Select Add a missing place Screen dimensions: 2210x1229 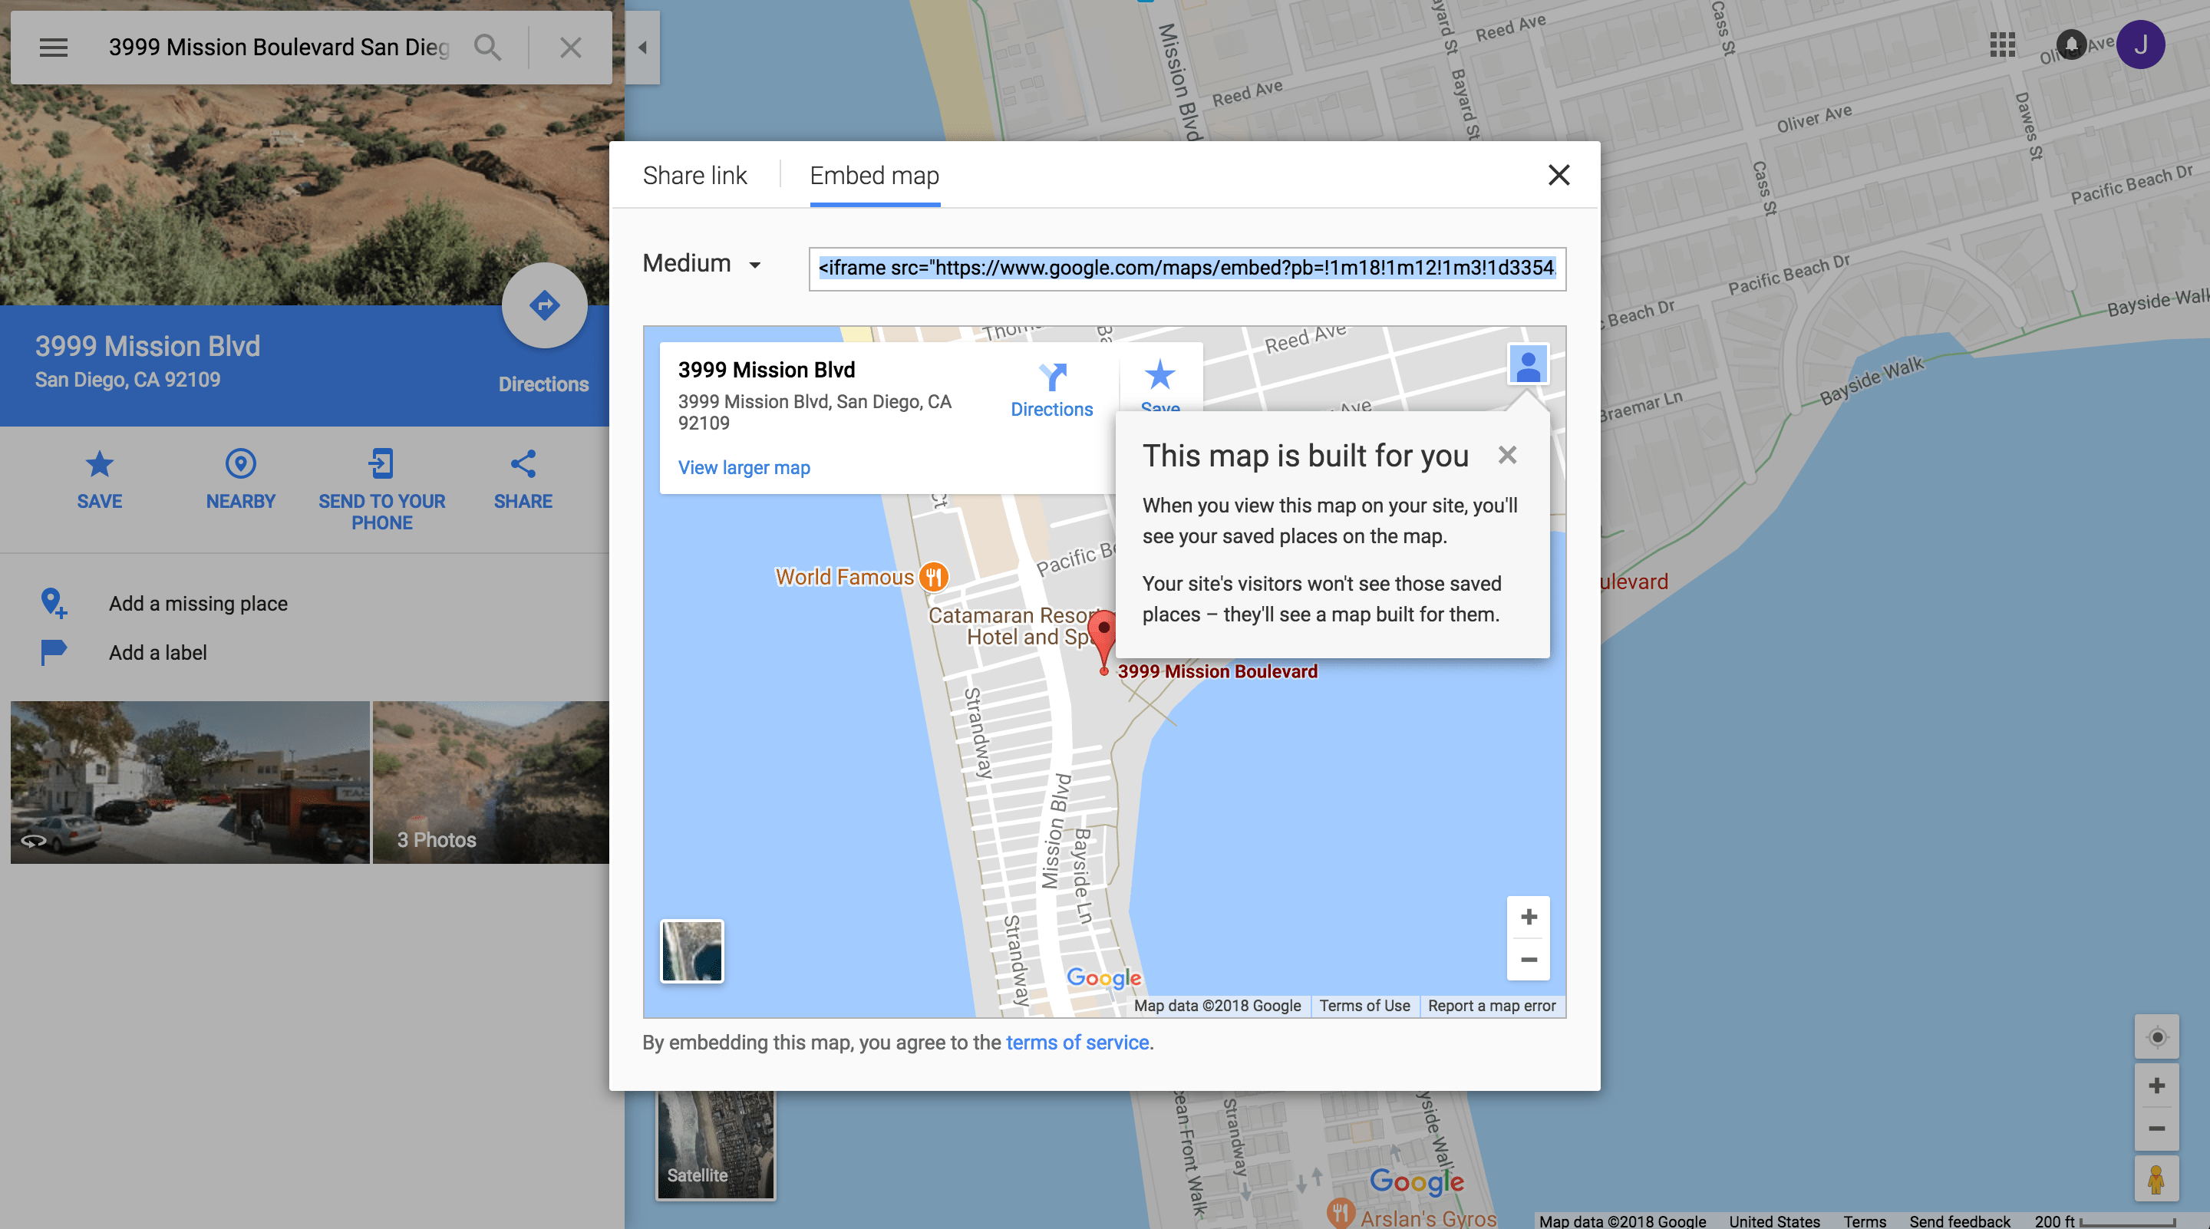point(197,603)
